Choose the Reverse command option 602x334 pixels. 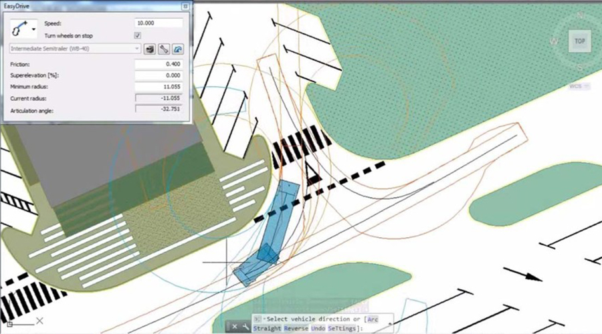296,329
